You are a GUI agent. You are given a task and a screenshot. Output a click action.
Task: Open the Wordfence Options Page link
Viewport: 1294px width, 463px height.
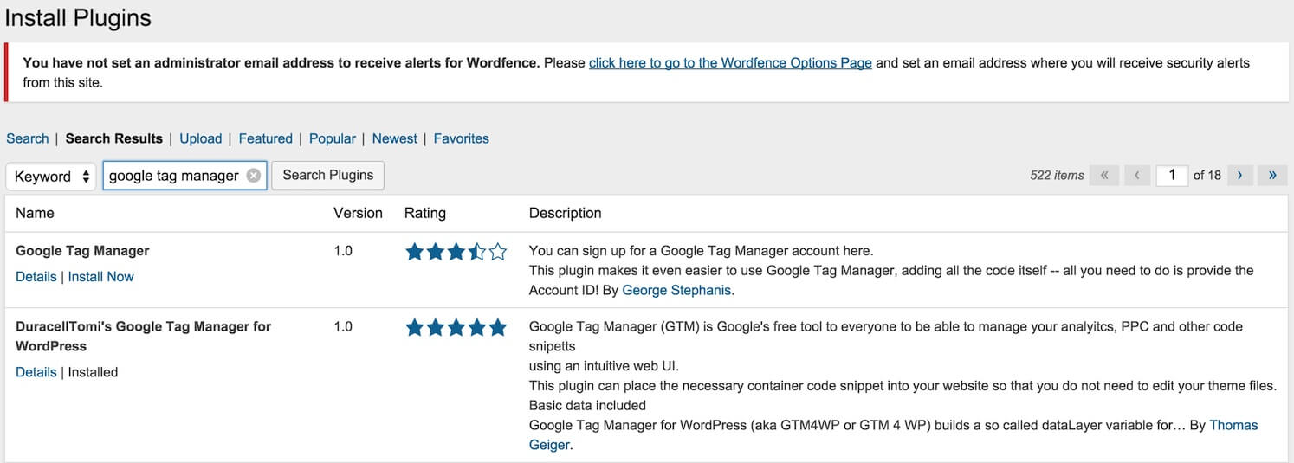730,63
